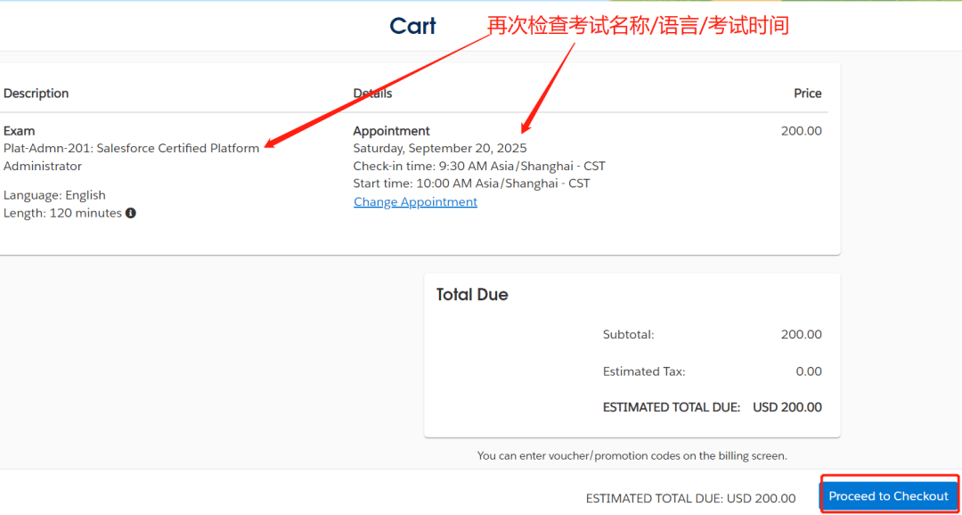Image resolution: width=962 pixels, height=515 pixels.
Task: Click the red Chinese annotation text
Action: point(638,25)
